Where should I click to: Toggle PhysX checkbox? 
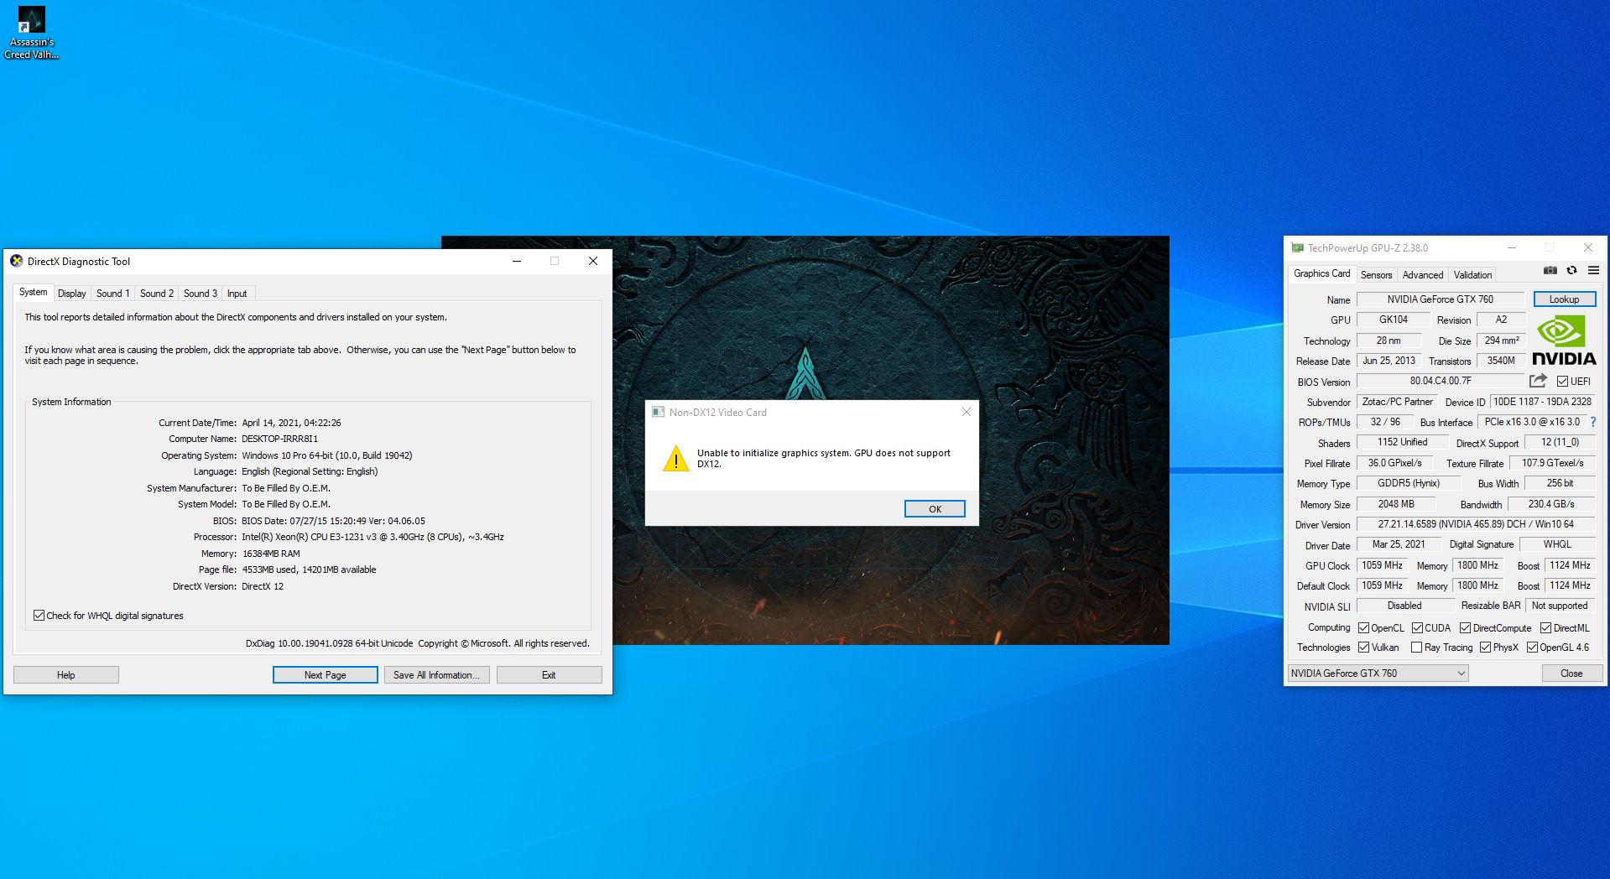1485,647
